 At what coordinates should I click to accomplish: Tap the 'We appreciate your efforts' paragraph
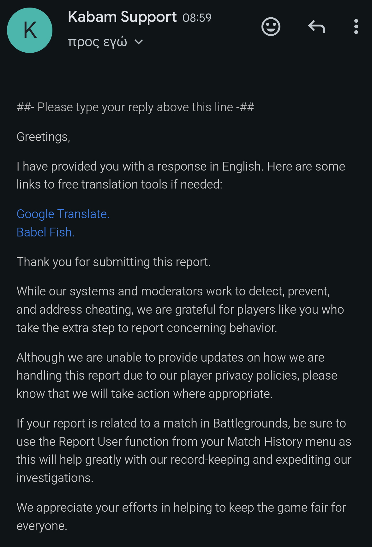tap(181, 517)
